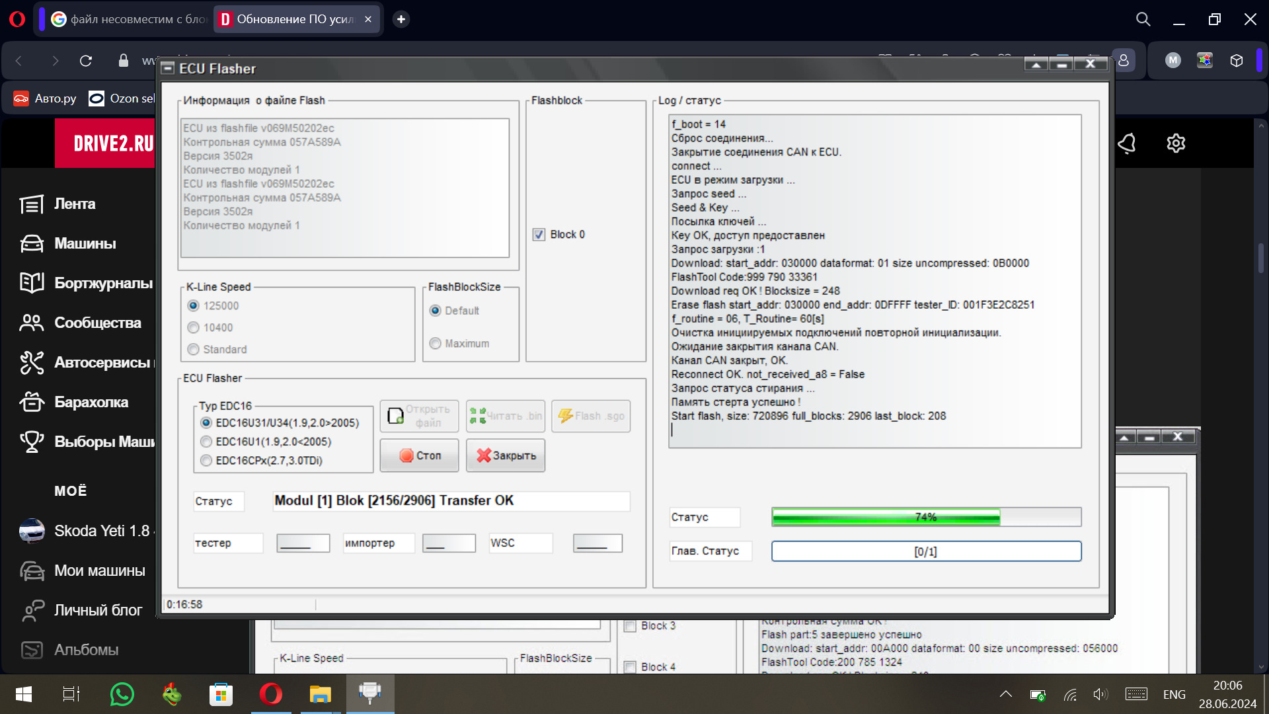Select the 10400 K-Line speed radio
Image resolution: width=1269 pixels, height=714 pixels.
(x=194, y=327)
